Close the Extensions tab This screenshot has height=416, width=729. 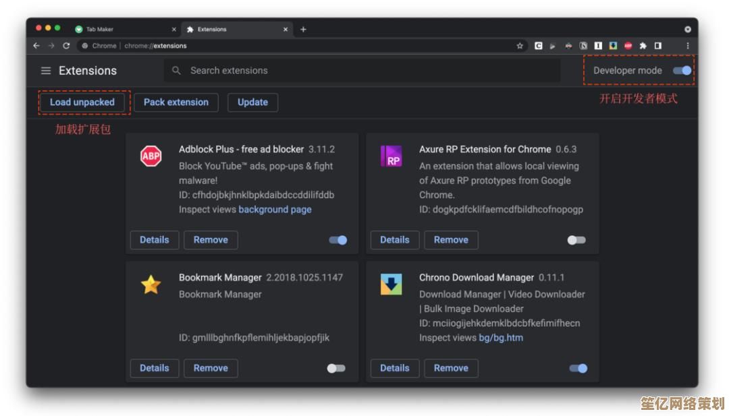(286, 29)
